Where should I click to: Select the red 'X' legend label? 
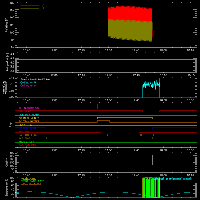coord(43,4)
